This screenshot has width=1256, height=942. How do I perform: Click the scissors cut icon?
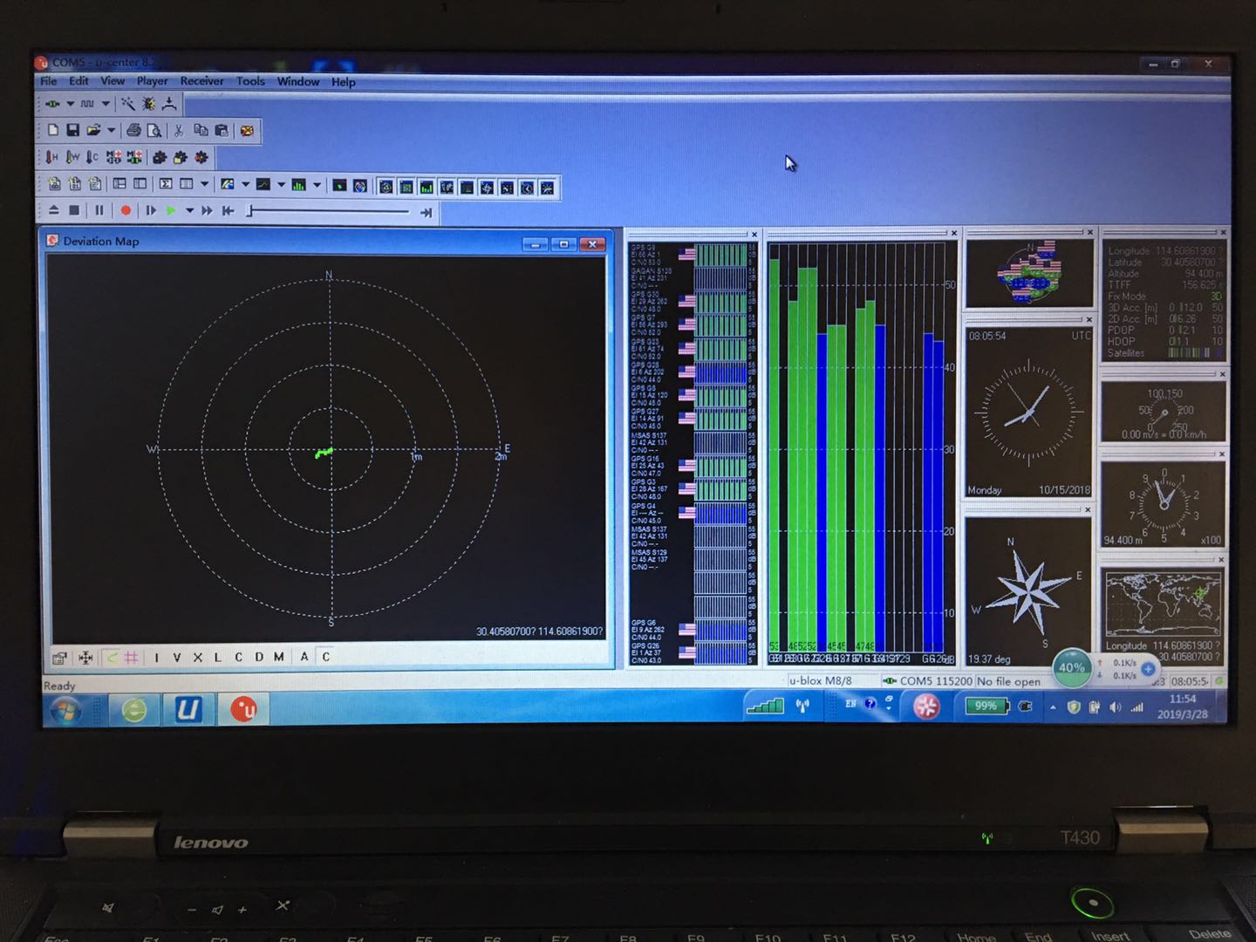pos(179,130)
